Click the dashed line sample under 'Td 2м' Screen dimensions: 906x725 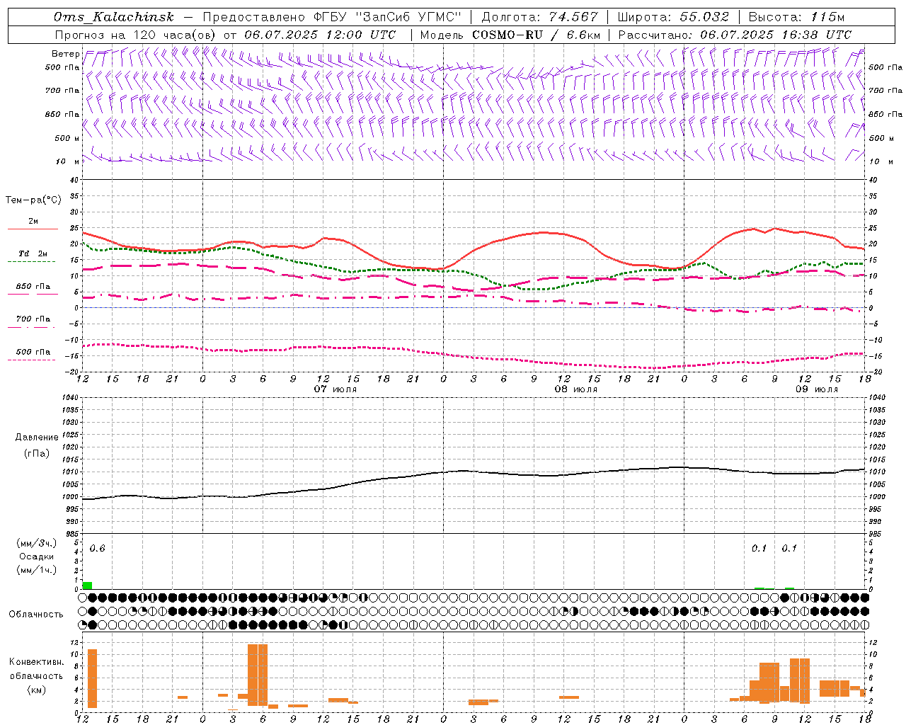tap(32, 262)
